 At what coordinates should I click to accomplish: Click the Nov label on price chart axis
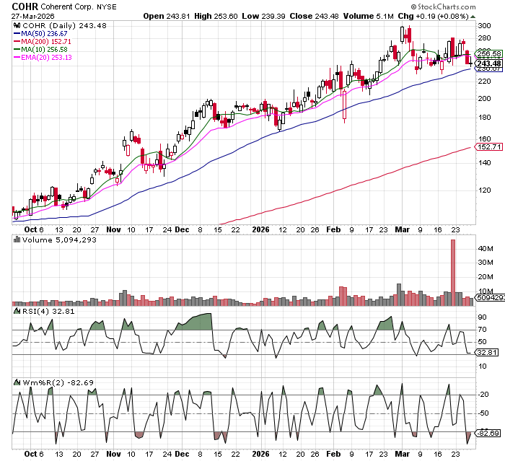113,229
